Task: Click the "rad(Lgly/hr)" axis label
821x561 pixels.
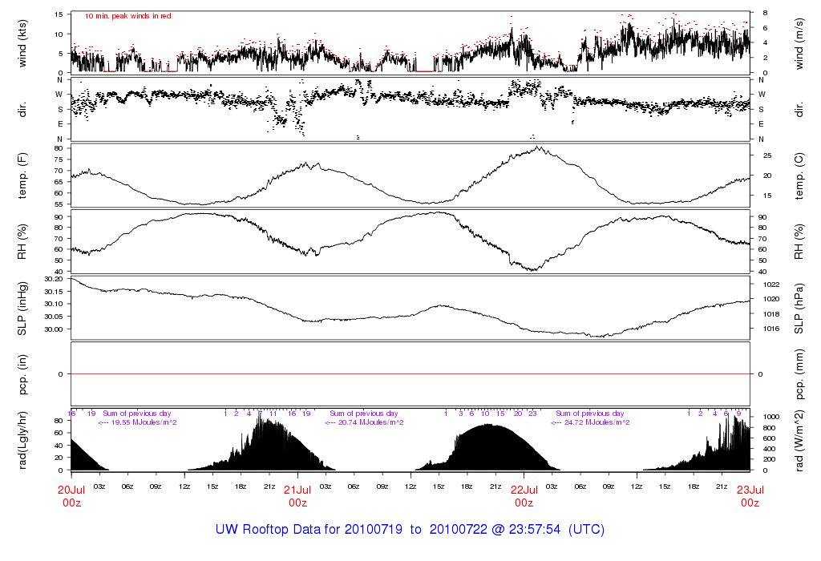Action: pos(22,441)
